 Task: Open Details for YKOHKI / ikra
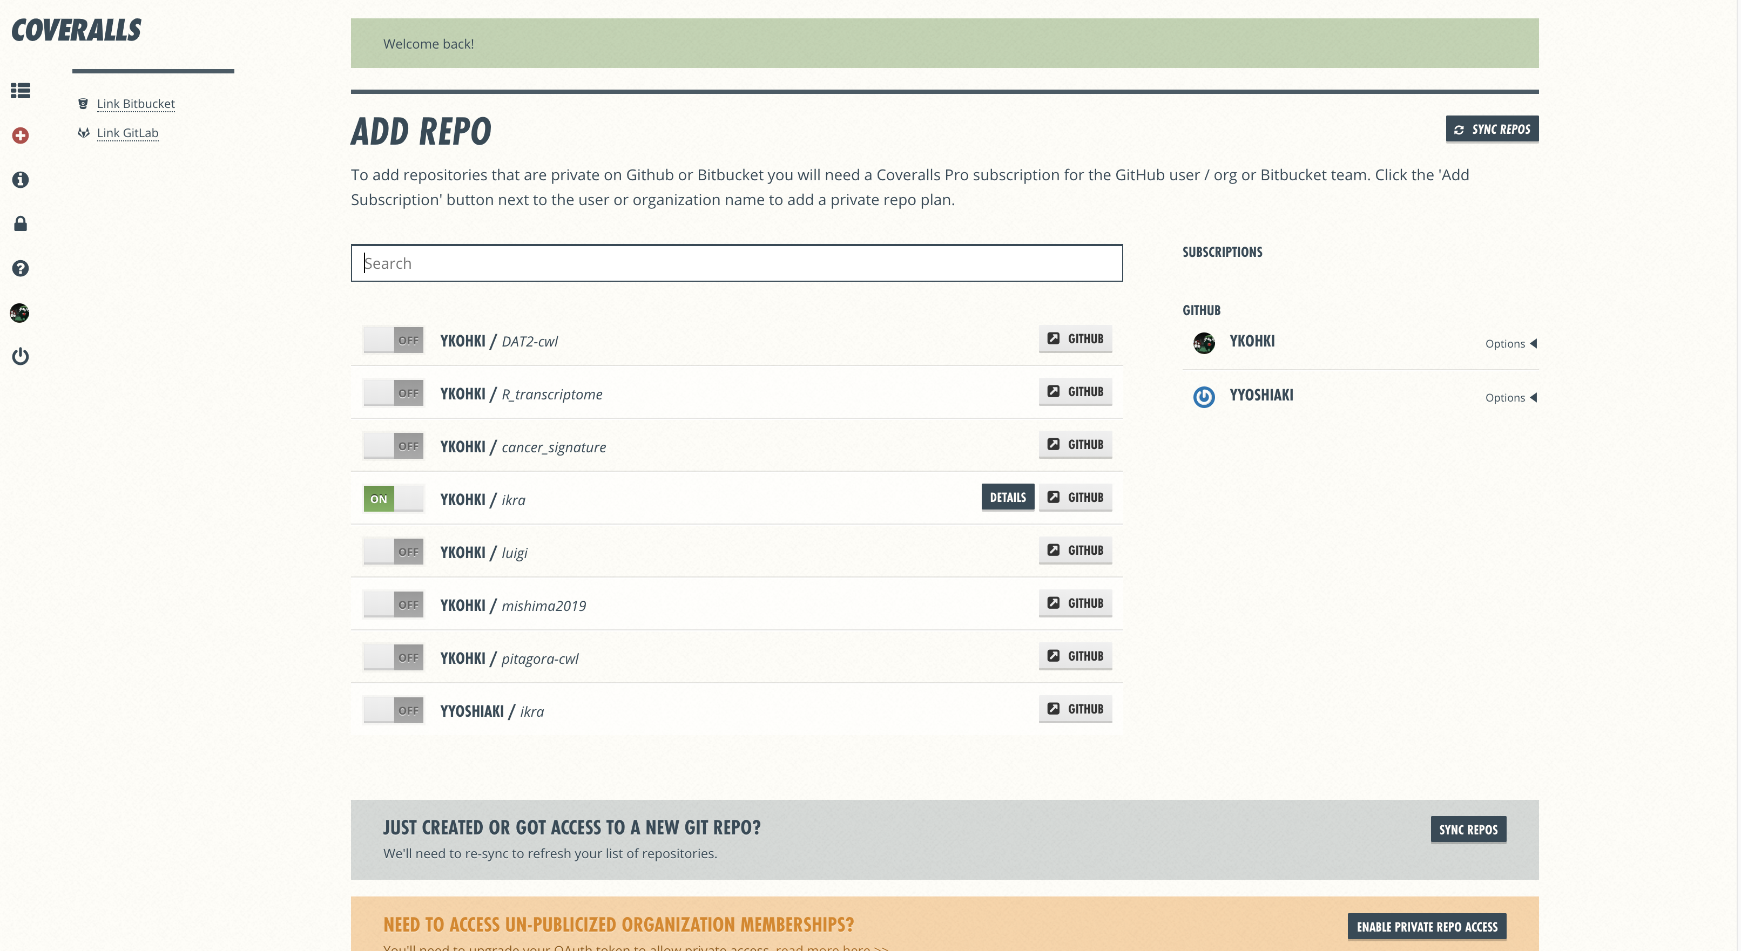[x=1007, y=498]
